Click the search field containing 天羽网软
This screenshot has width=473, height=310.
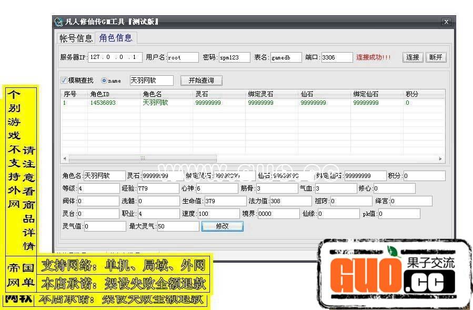[x=152, y=81]
